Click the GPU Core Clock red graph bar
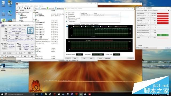Viewport: 171px width, 96px height. (x=163, y=14)
